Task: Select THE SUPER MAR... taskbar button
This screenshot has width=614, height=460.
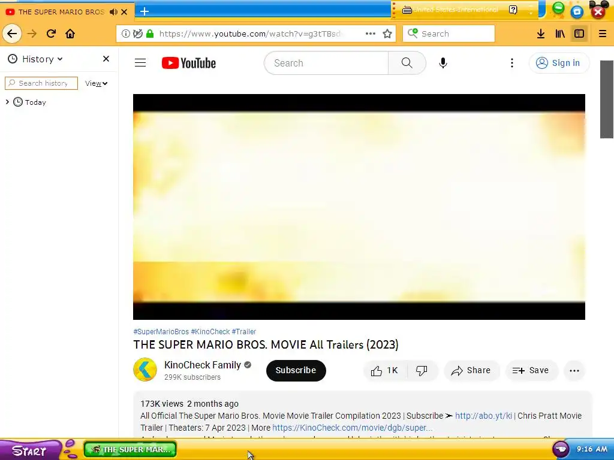Action: click(130, 449)
